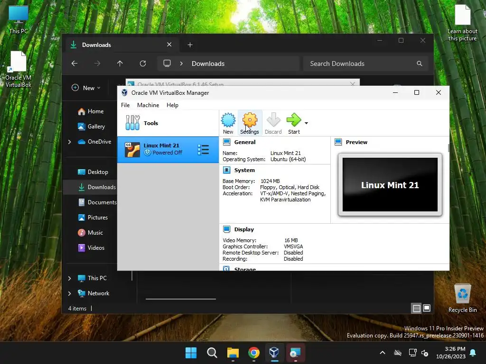Open Settings for the Linux Mint 21 VM
Screen dimensions: 486x364
pos(250,123)
